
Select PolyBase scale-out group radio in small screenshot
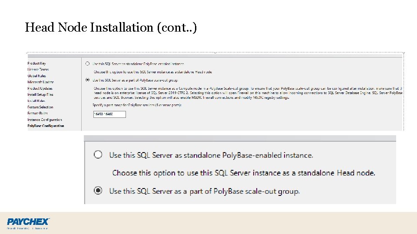tap(87, 80)
